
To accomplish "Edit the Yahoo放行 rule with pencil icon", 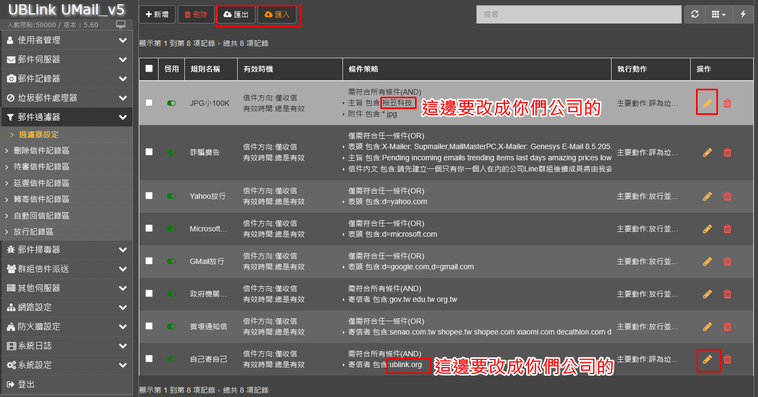I will click(x=707, y=197).
